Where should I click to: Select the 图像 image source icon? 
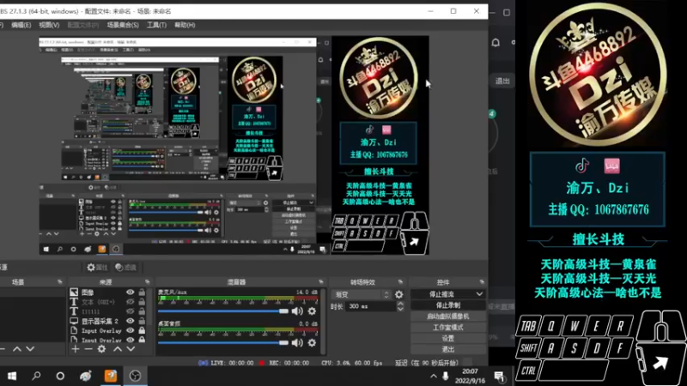click(74, 292)
